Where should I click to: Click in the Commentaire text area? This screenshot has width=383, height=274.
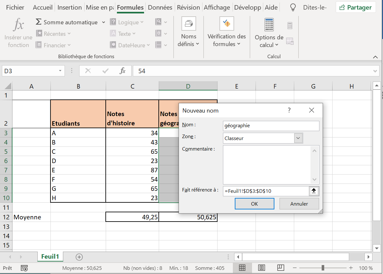coord(267,165)
